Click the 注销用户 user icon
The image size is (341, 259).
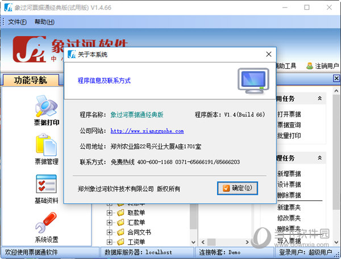(310, 66)
